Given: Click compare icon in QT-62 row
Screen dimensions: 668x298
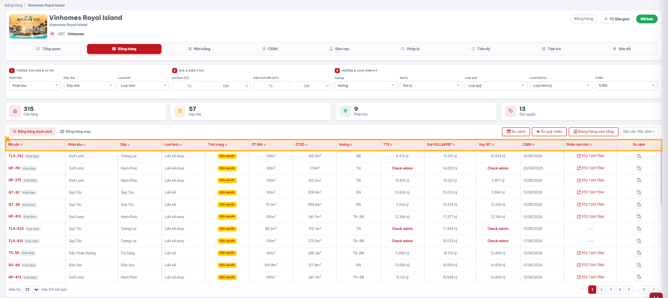Looking at the screenshot, I should click(638, 192).
